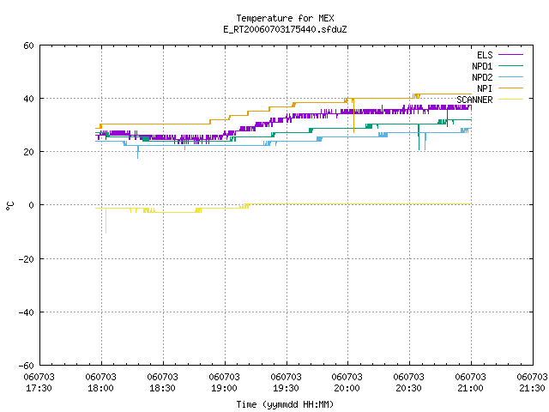Image resolution: width=549 pixels, height=412 pixels.
Task: Click the y-axis label -20
Action: [x=27, y=259]
